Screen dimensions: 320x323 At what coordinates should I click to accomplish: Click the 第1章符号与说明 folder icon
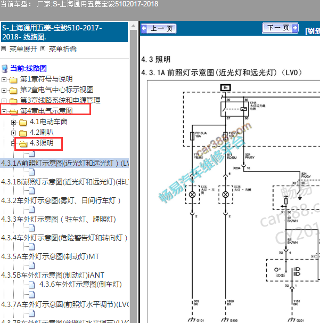(14, 80)
